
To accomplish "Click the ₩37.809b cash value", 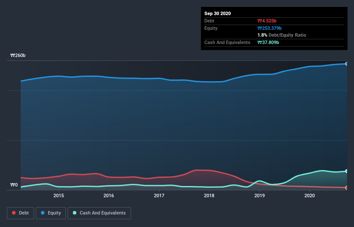I will tap(268, 42).
